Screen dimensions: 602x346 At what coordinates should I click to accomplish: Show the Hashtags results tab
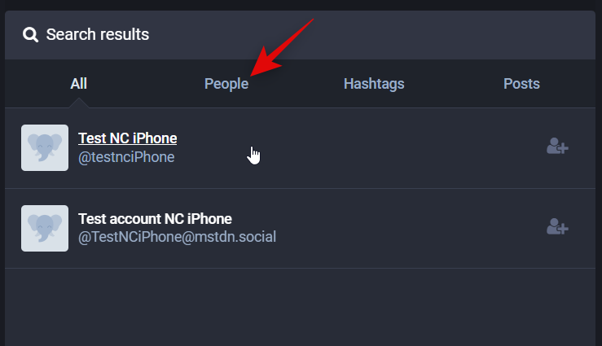374,84
